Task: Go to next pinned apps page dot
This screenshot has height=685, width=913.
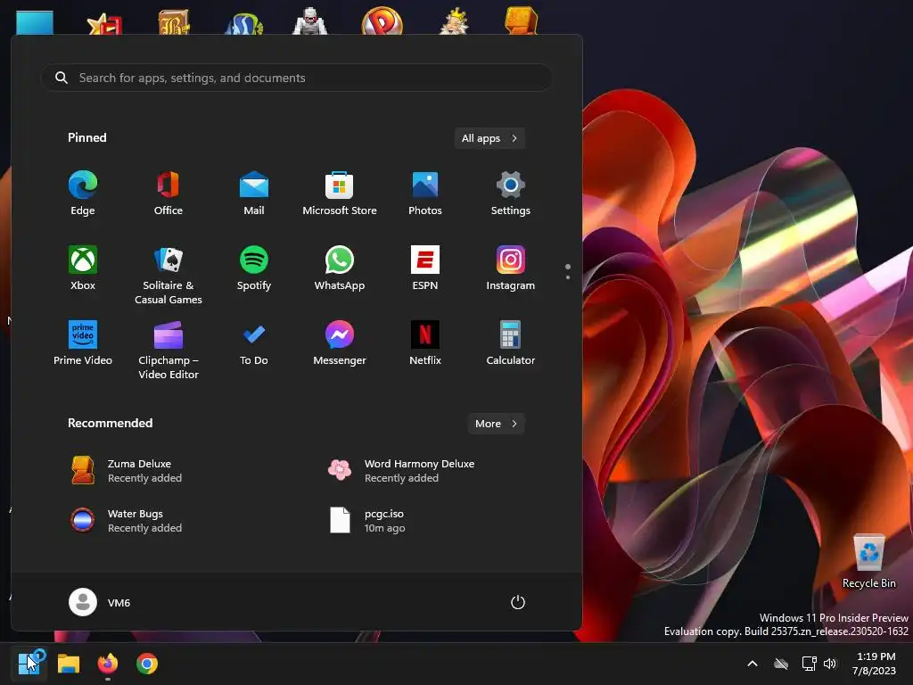Action: pos(568,277)
